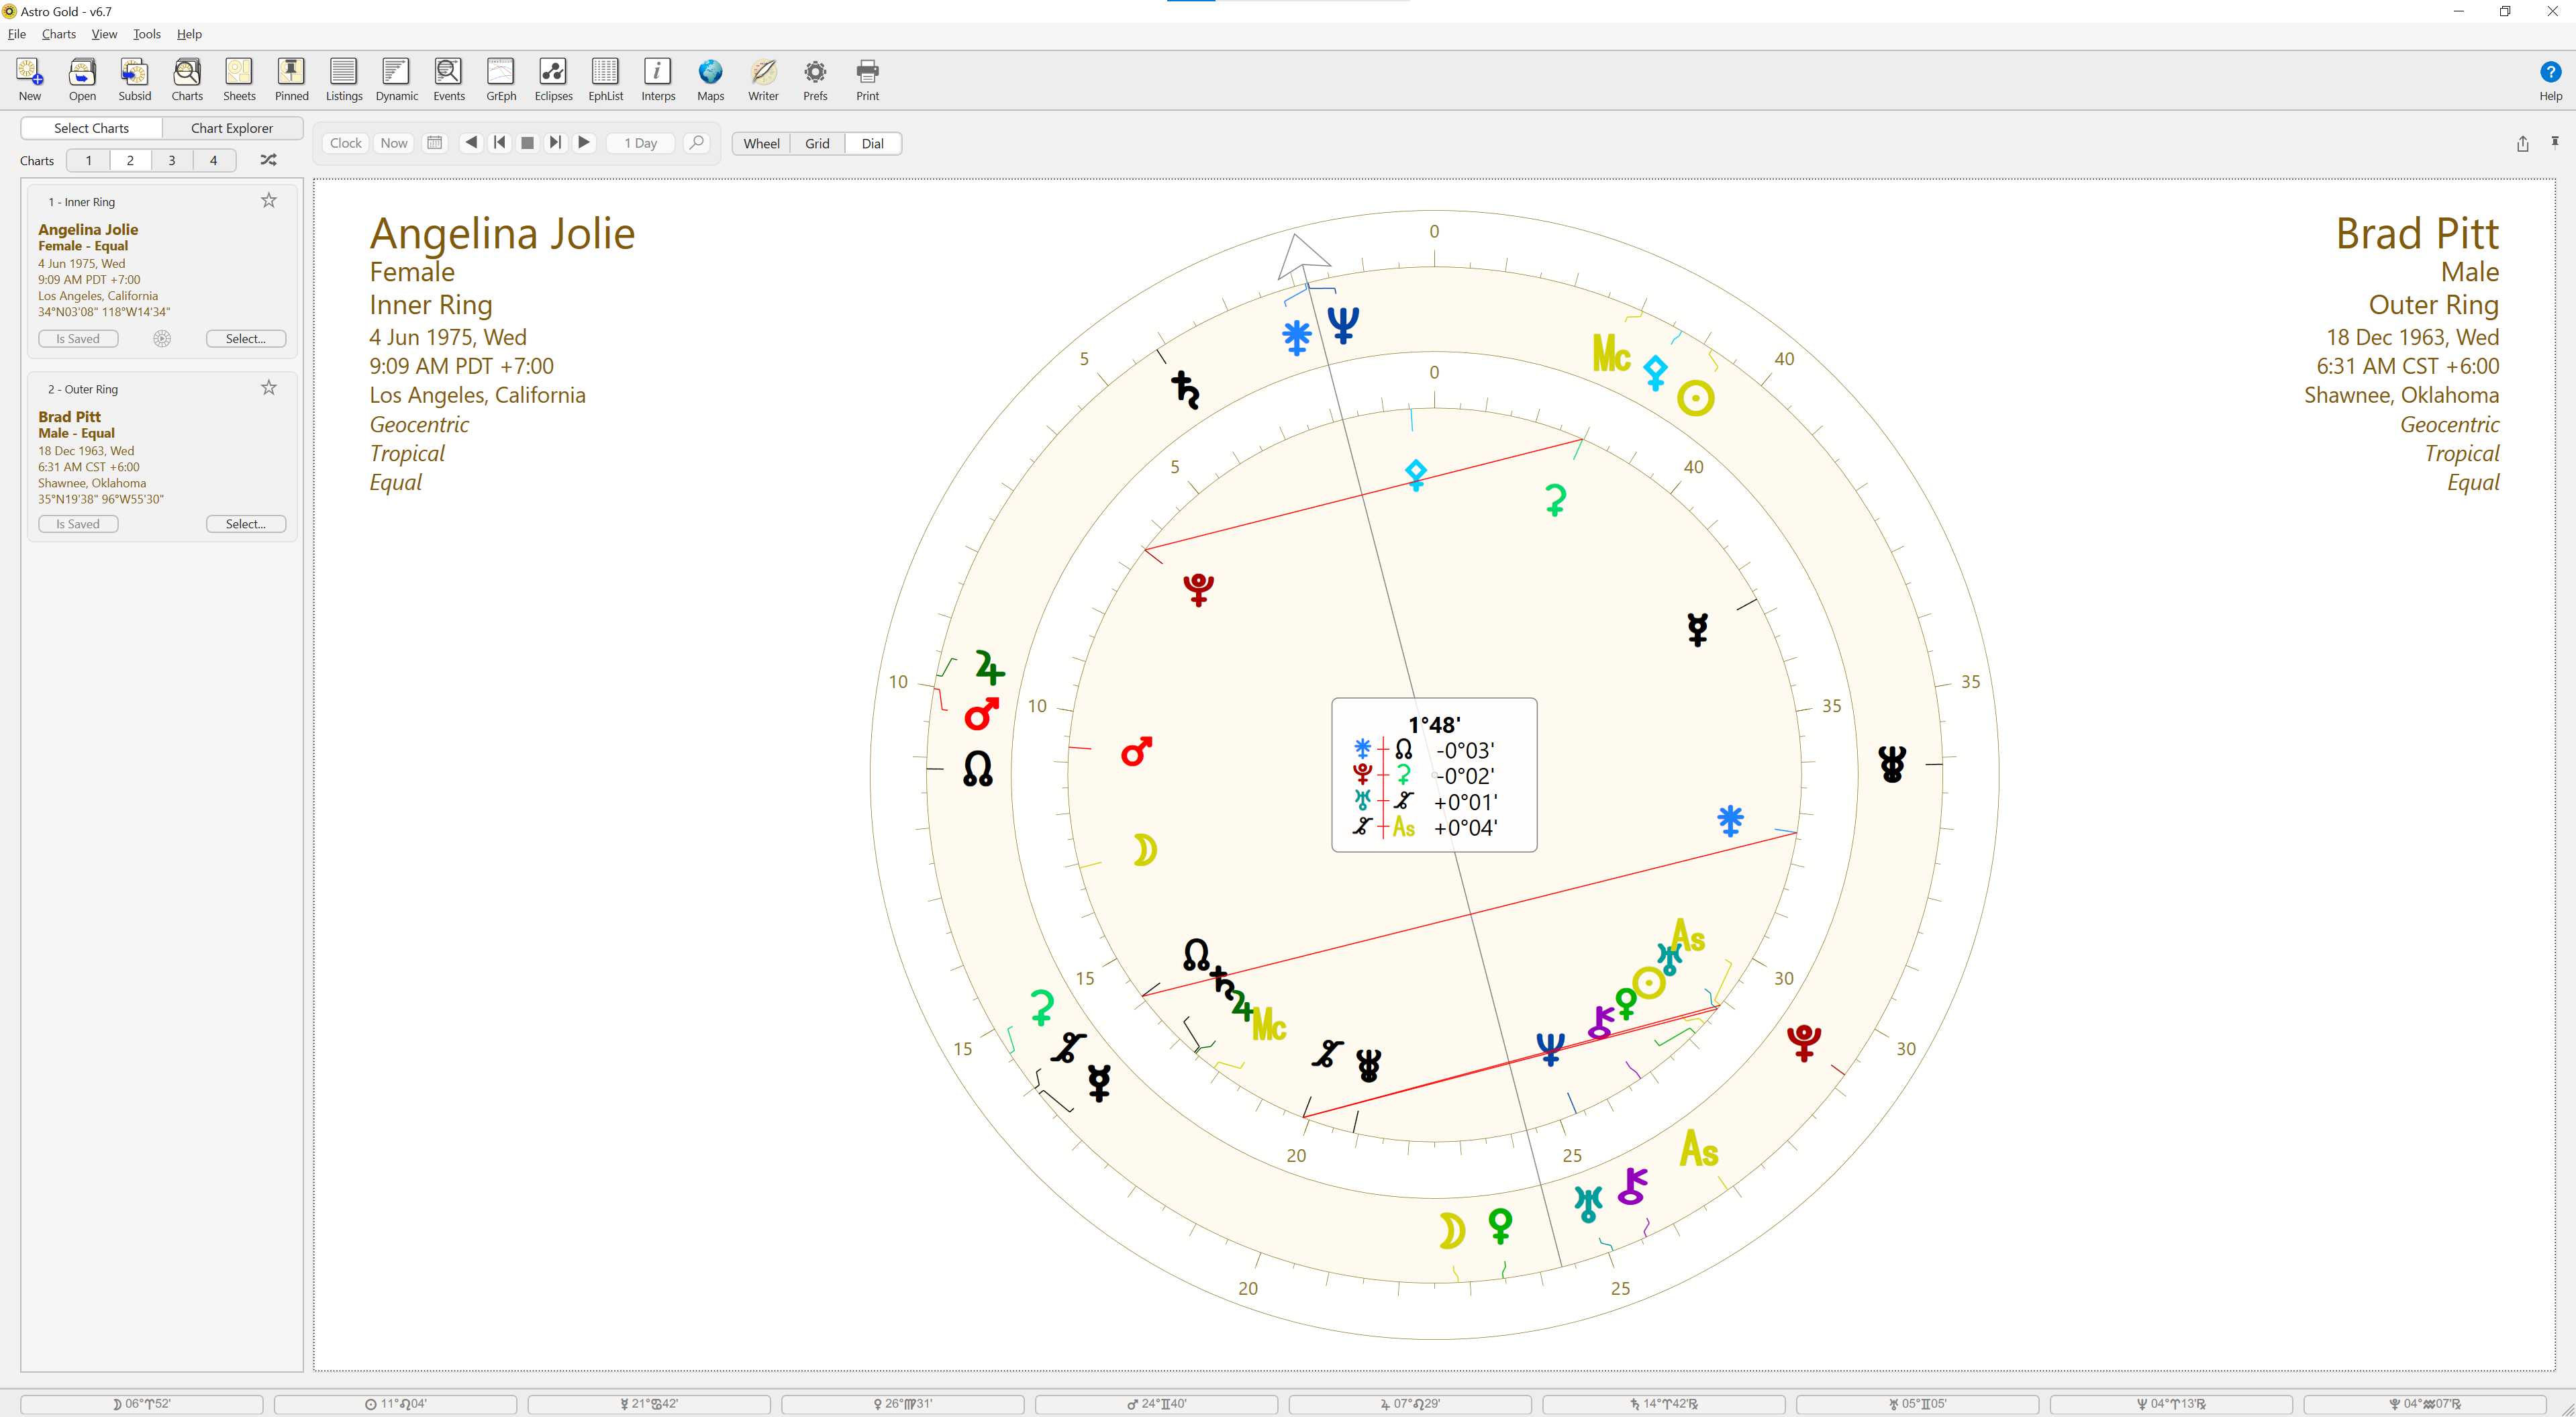Open the calendar date picker icon
This screenshot has width=2576, height=1417.
[435, 143]
